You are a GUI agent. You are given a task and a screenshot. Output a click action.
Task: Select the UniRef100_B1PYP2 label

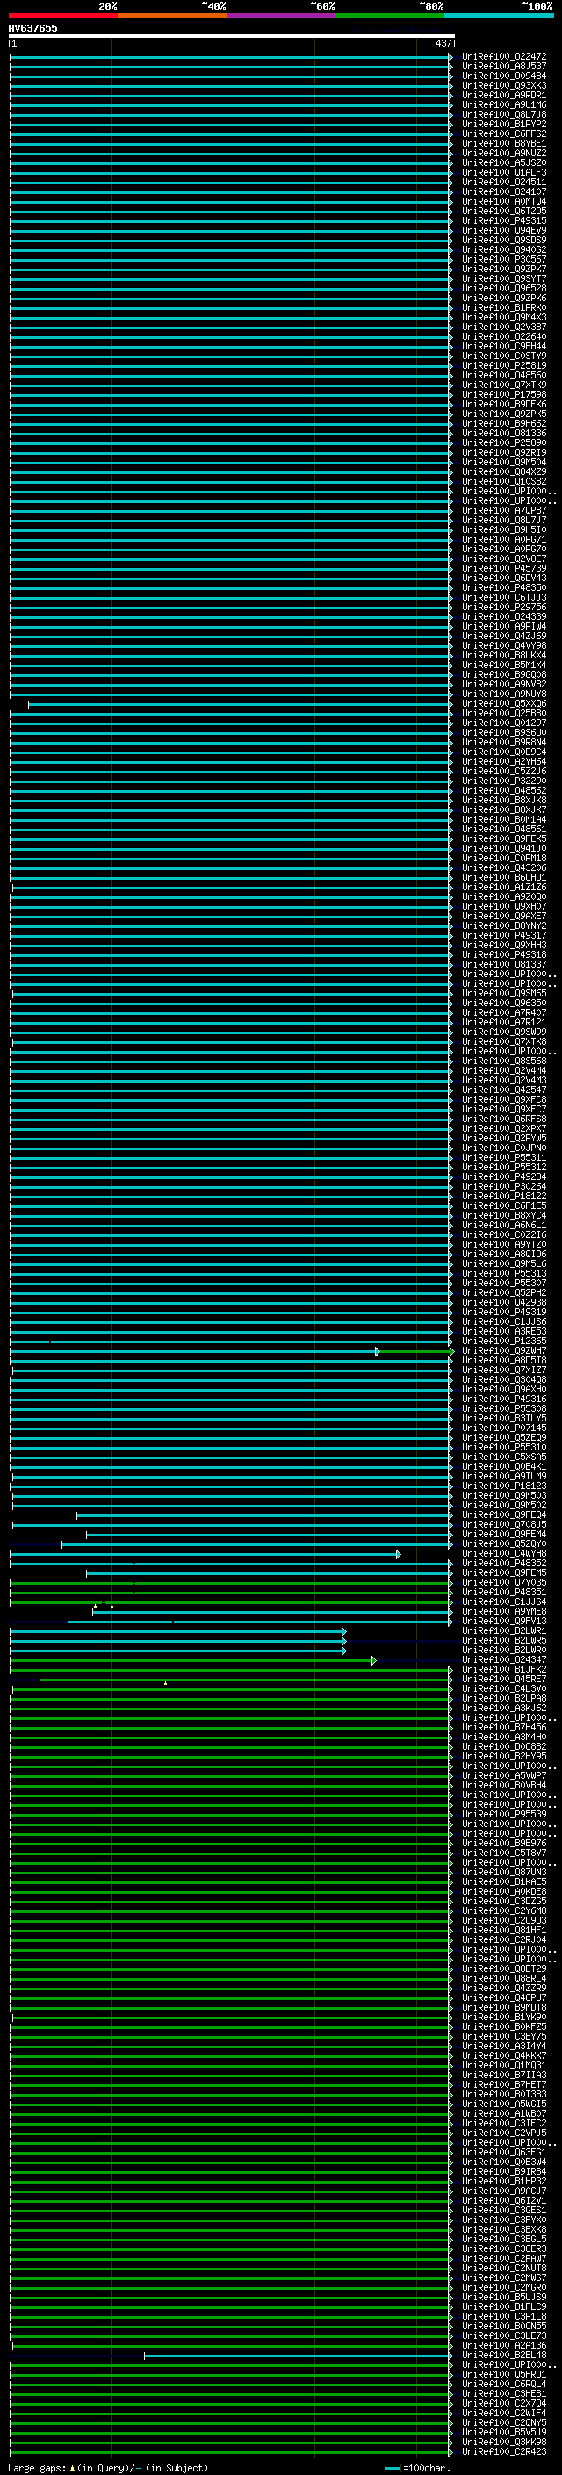point(504,124)
